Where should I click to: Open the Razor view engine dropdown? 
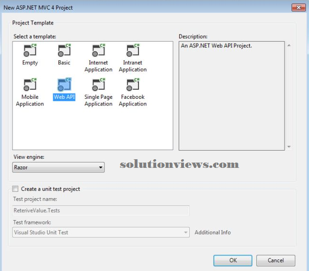(x=58, y=167)
